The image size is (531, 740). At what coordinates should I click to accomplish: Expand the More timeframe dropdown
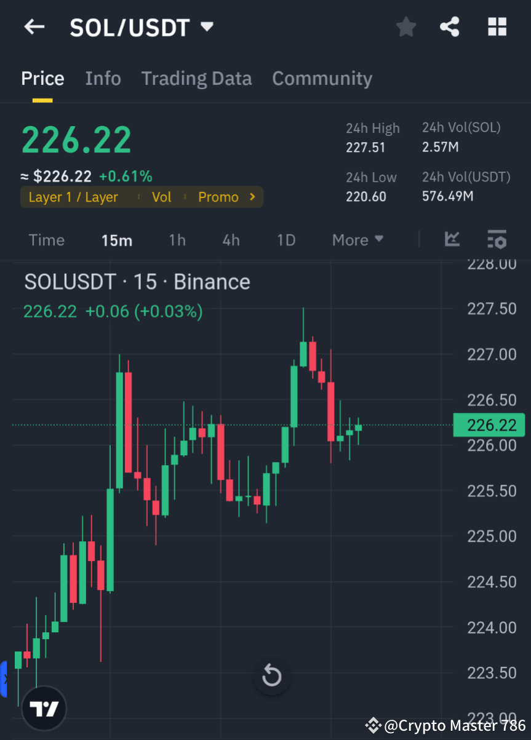coord(357,240)
